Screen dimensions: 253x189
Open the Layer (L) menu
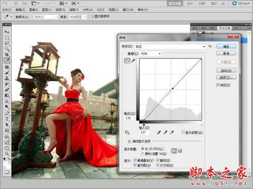pos(47,10)
